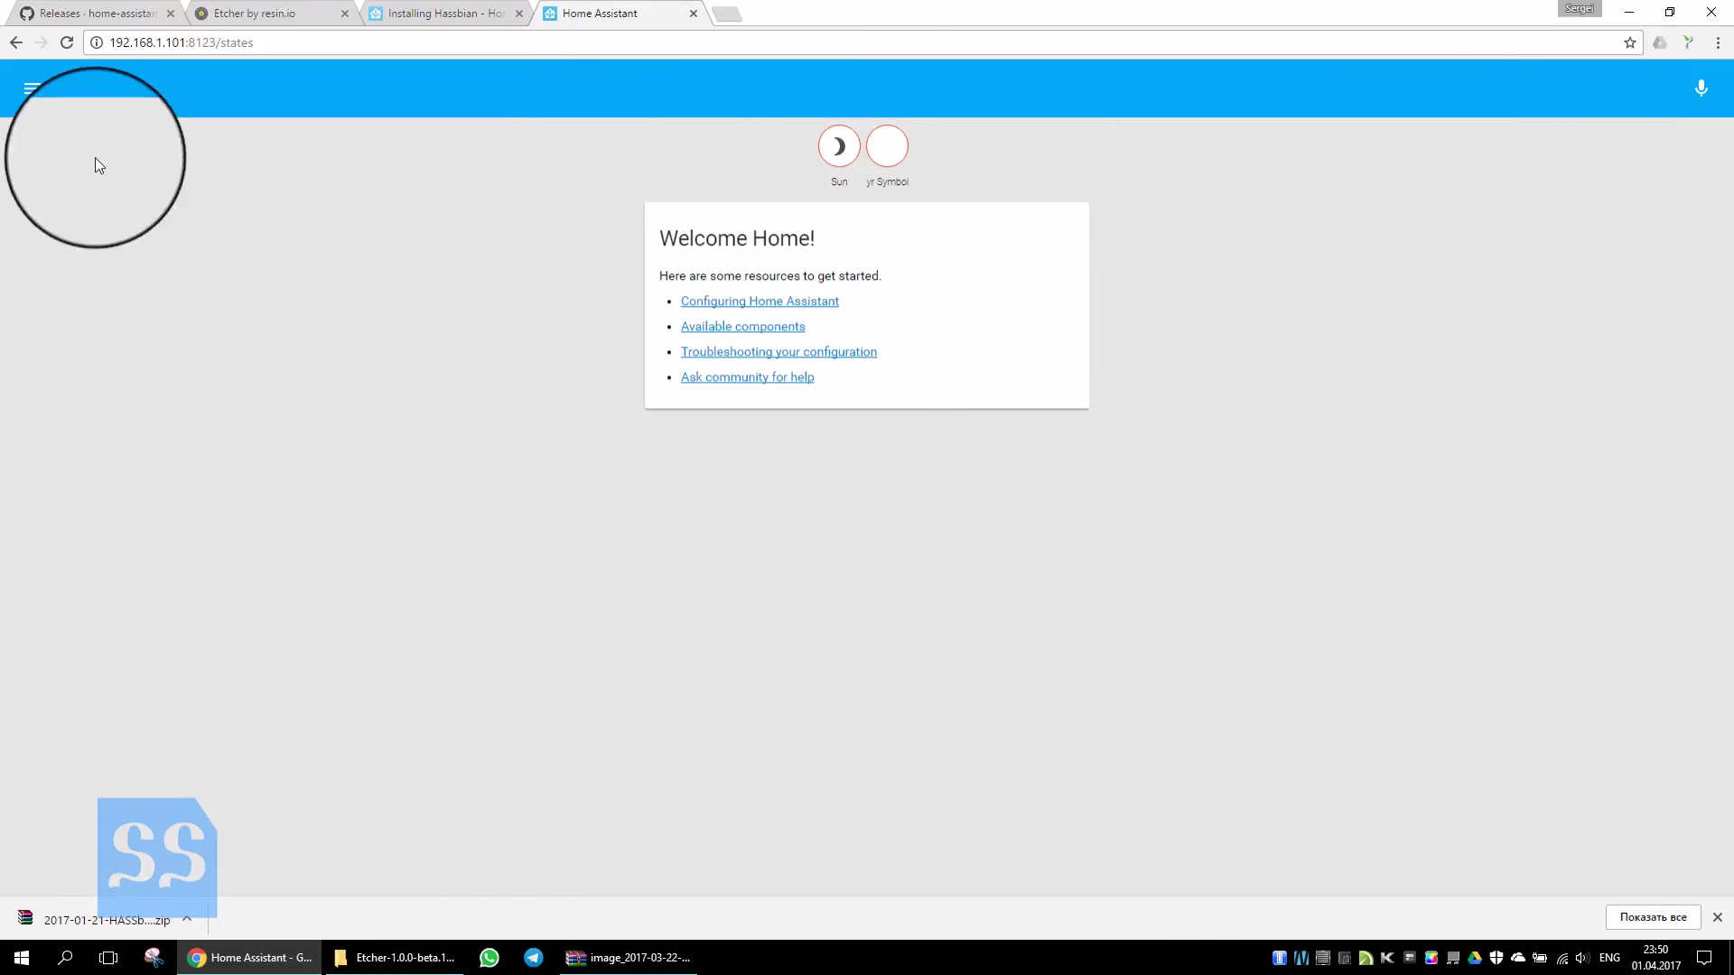Viewport: 1734px width, 975px height.
Task: View site information icon in address bar
Action: click(x=97, y=42)
